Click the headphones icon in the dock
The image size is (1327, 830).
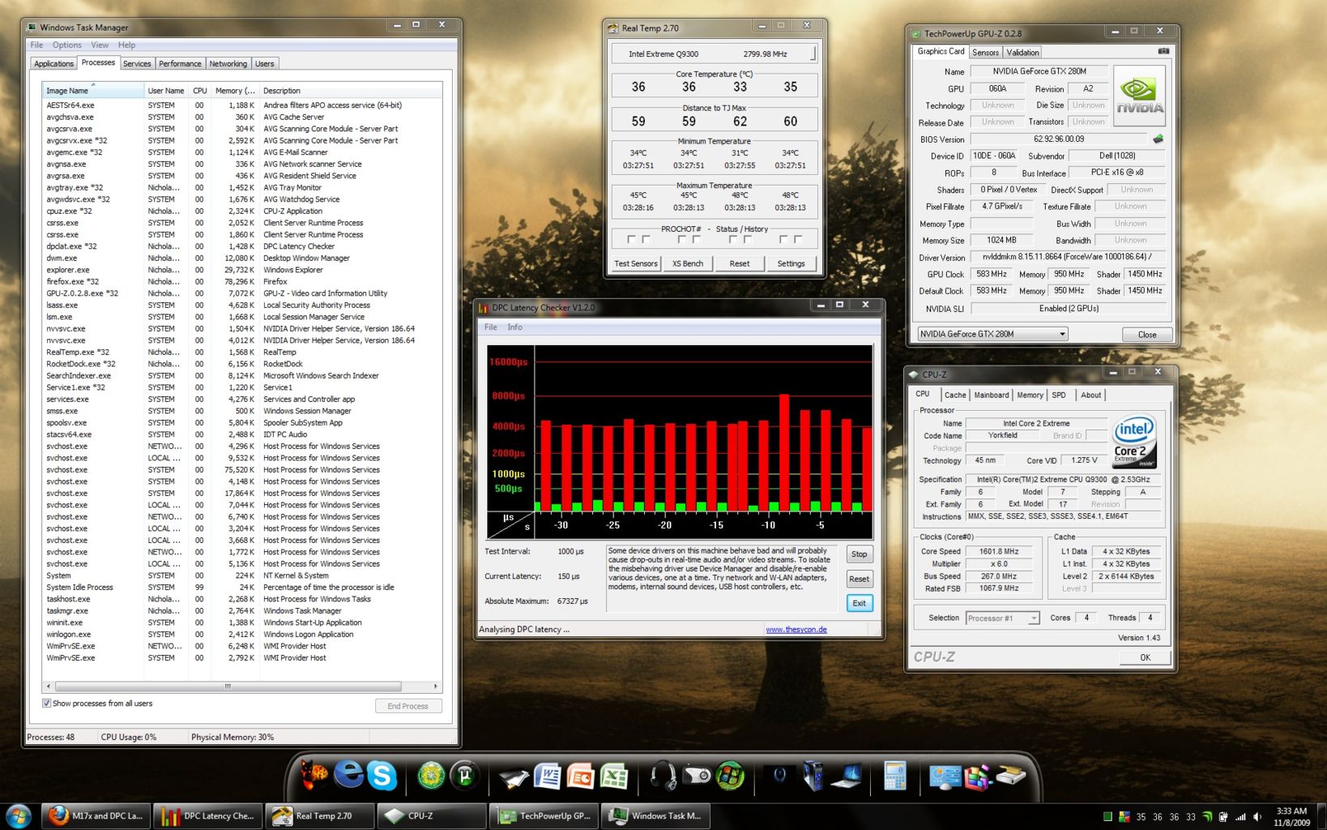(663, 776)
